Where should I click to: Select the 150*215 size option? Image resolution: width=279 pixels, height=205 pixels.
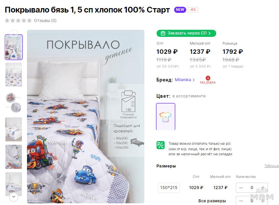(x=169, y=188)
